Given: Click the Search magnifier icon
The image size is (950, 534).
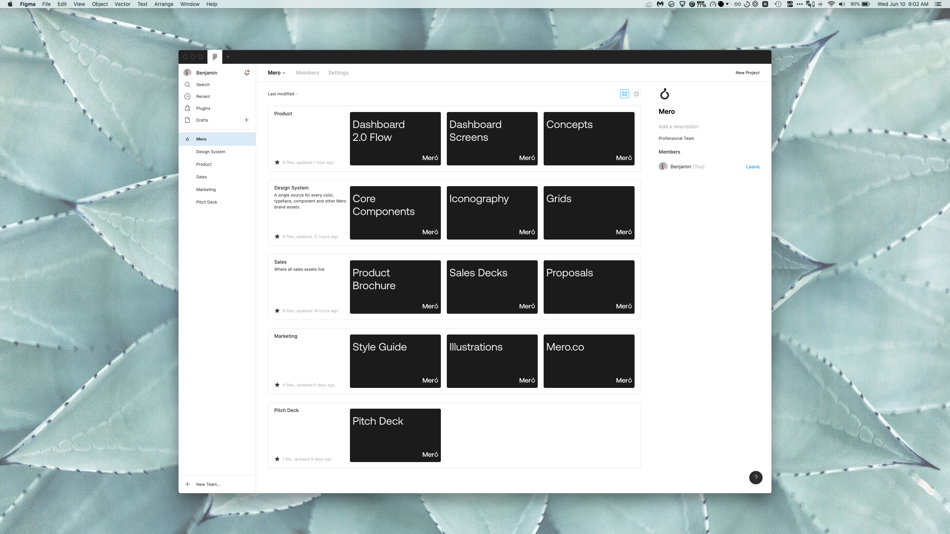Looking at the screenshot, I should click(187, 85).
